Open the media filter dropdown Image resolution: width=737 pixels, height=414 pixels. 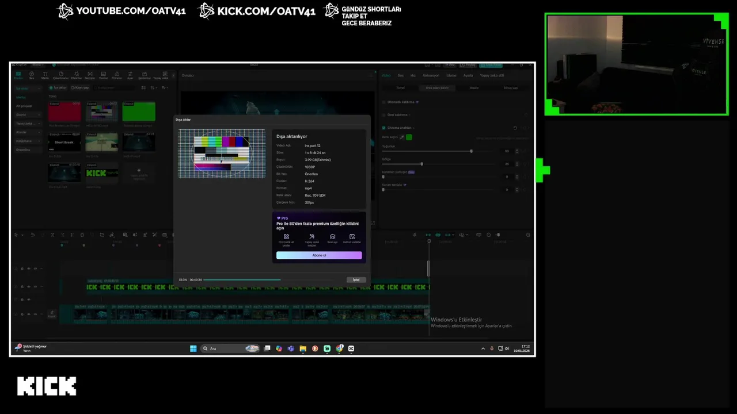click(165, 88)
